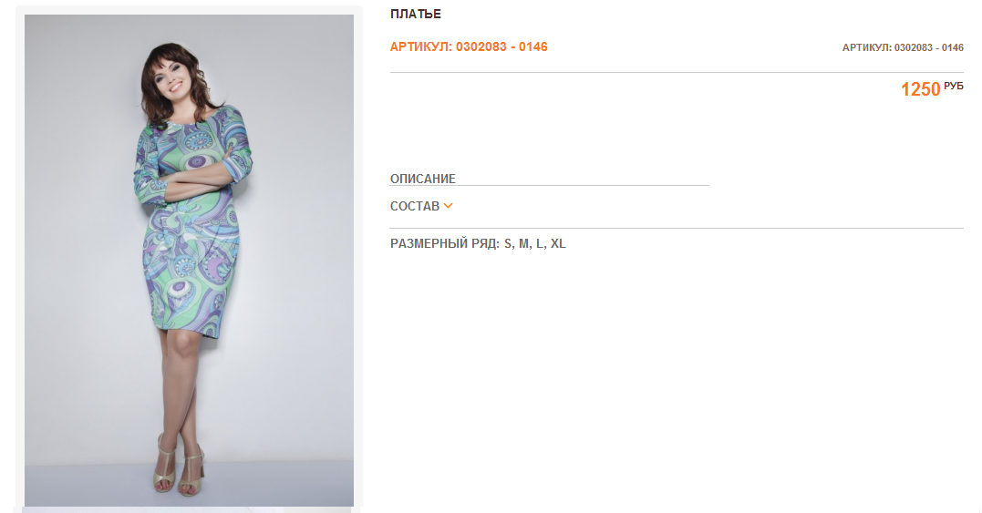
Task: Click the ПЛАТЬЕ product title
Action: 415,14
